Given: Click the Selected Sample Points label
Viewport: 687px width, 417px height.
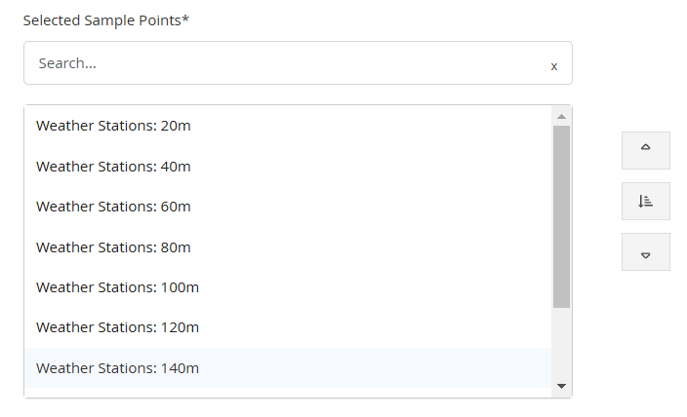Looking at the screenshot, I should (x=106, y=20).
